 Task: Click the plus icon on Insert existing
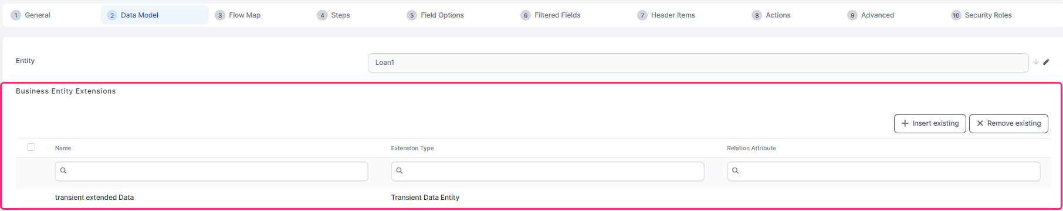click(x=905, y=123)
